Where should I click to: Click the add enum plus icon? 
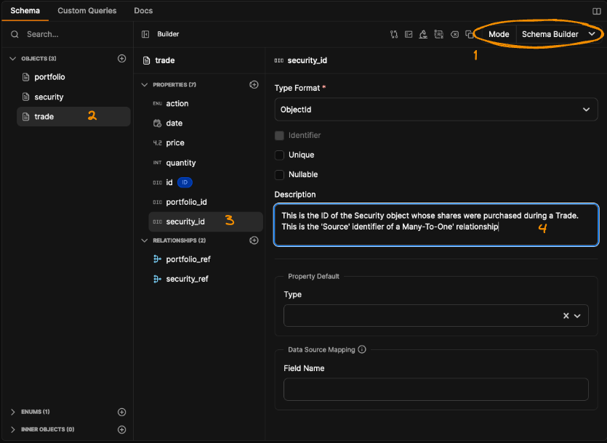[121, 412]
